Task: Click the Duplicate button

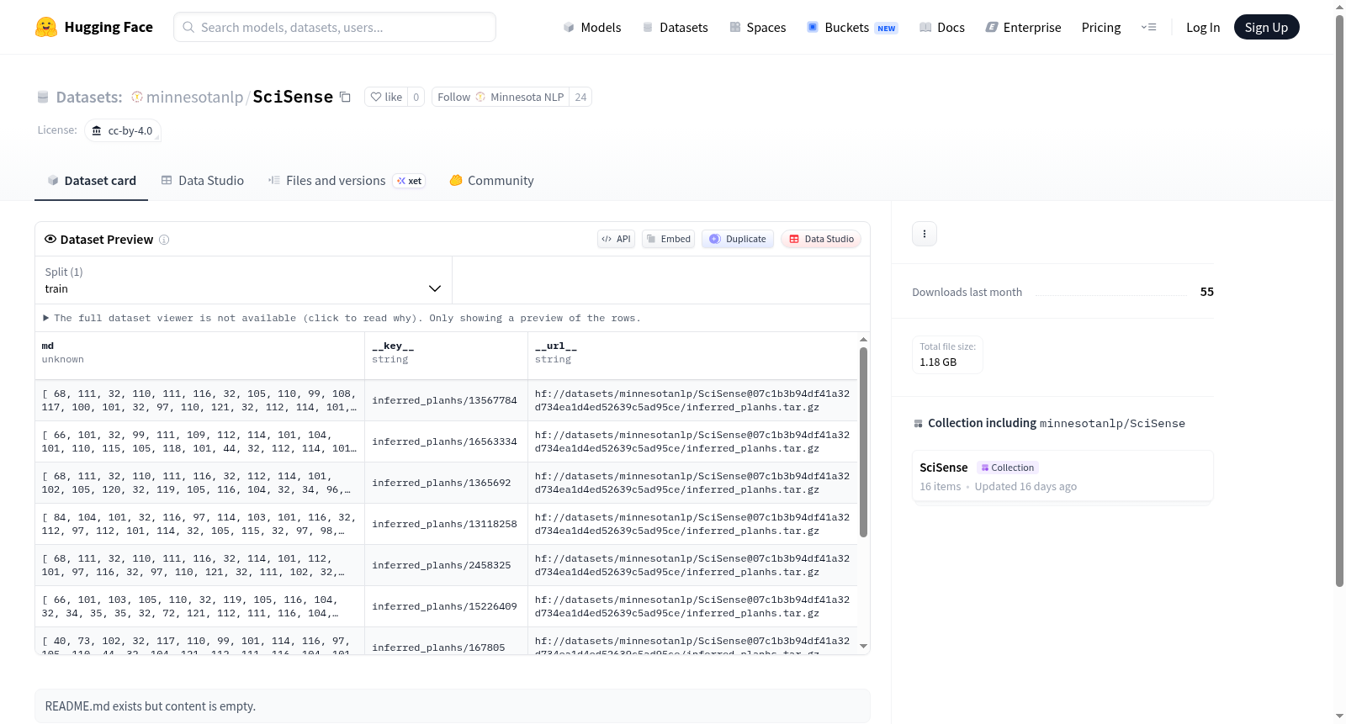Action: click(738, 239)
